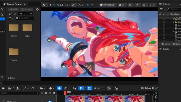The width and height of the screenshot is (181, 102).
Task: Activate the Rotate gizmo tool
Action: click(x=58, y=5)
